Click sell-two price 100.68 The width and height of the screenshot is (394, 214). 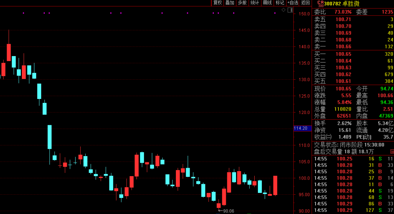[343, 40]
